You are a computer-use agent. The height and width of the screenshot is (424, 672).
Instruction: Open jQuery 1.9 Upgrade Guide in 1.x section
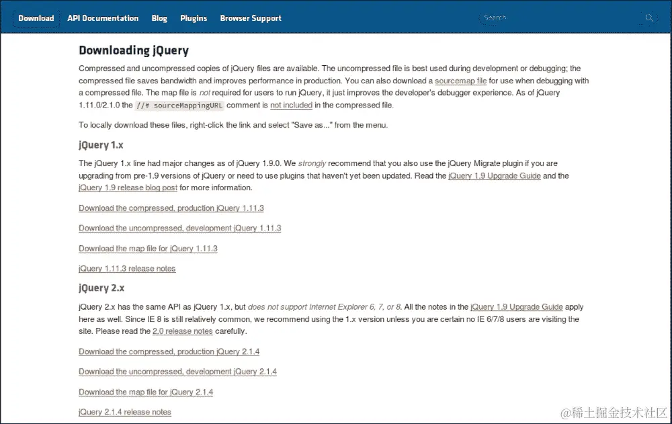(495, 176)
